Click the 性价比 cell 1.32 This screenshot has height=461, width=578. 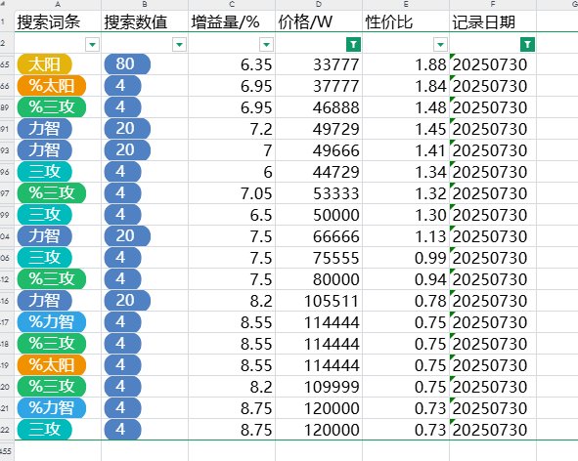(406, 193)
